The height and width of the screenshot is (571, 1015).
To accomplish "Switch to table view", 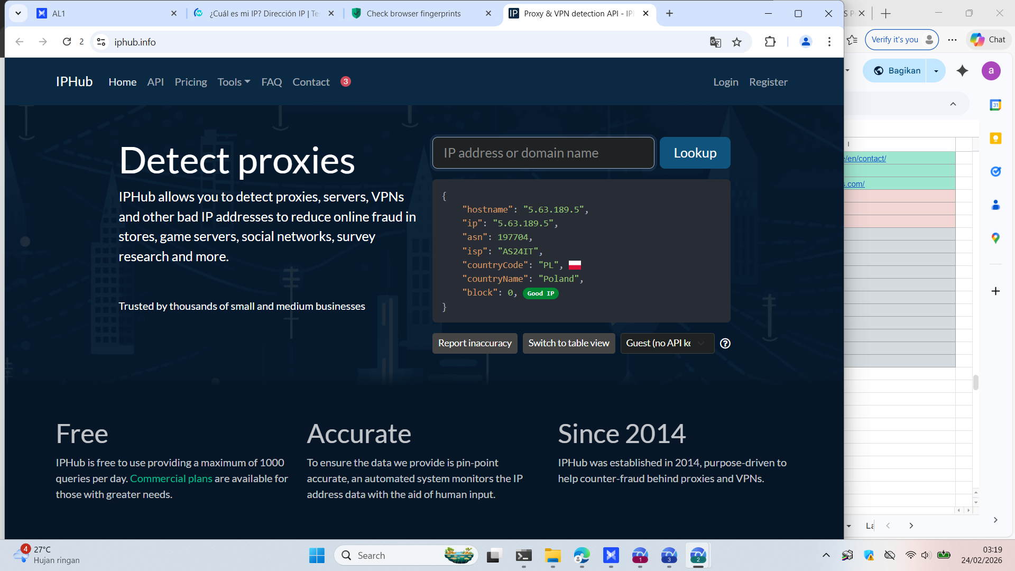I will coord(568,344).
